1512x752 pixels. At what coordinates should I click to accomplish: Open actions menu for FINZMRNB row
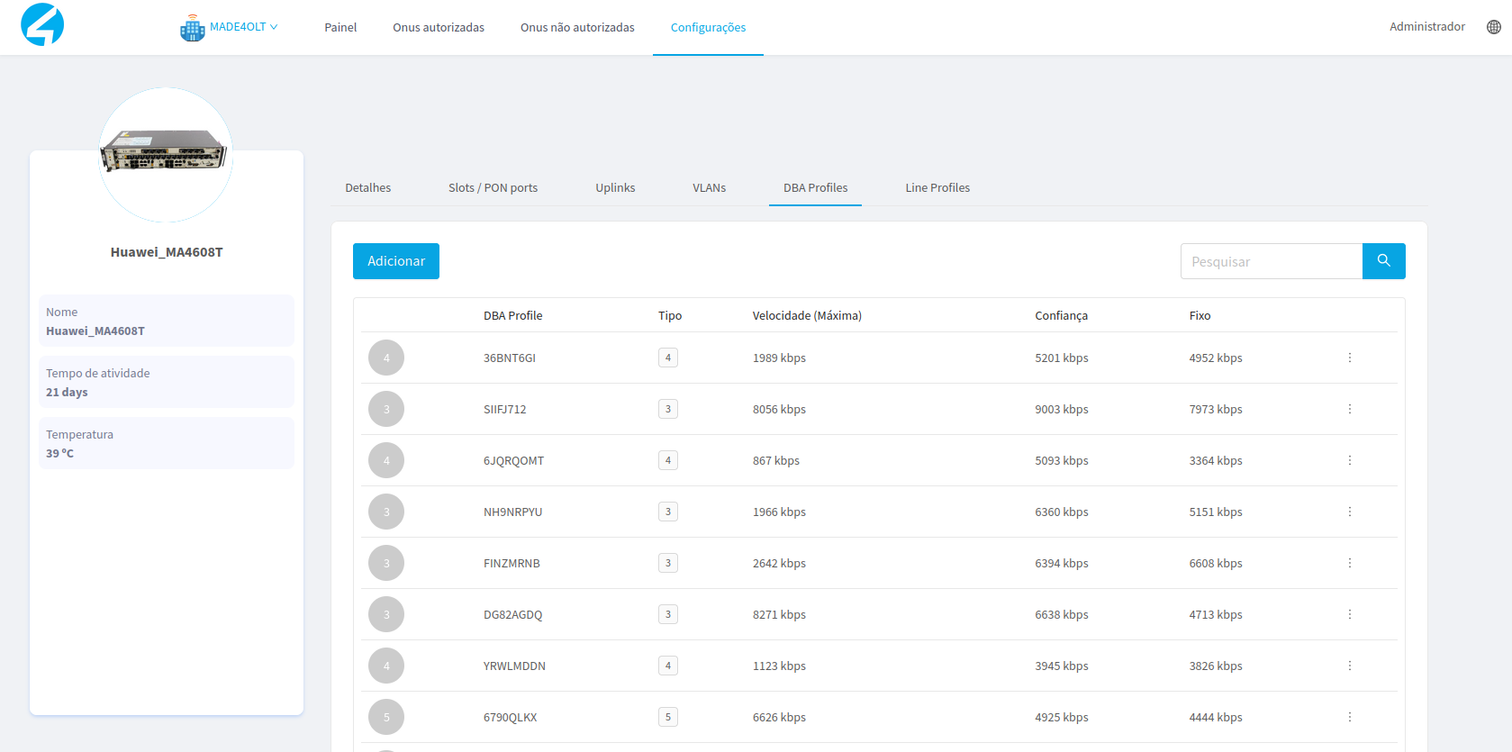click(1349, 563)
